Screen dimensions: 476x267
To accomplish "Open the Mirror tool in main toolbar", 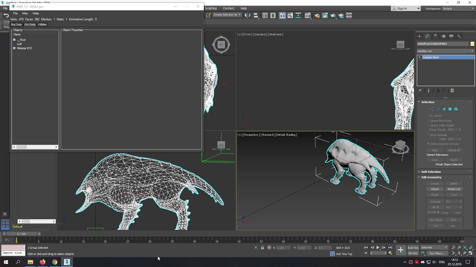I will pos(248,15).
